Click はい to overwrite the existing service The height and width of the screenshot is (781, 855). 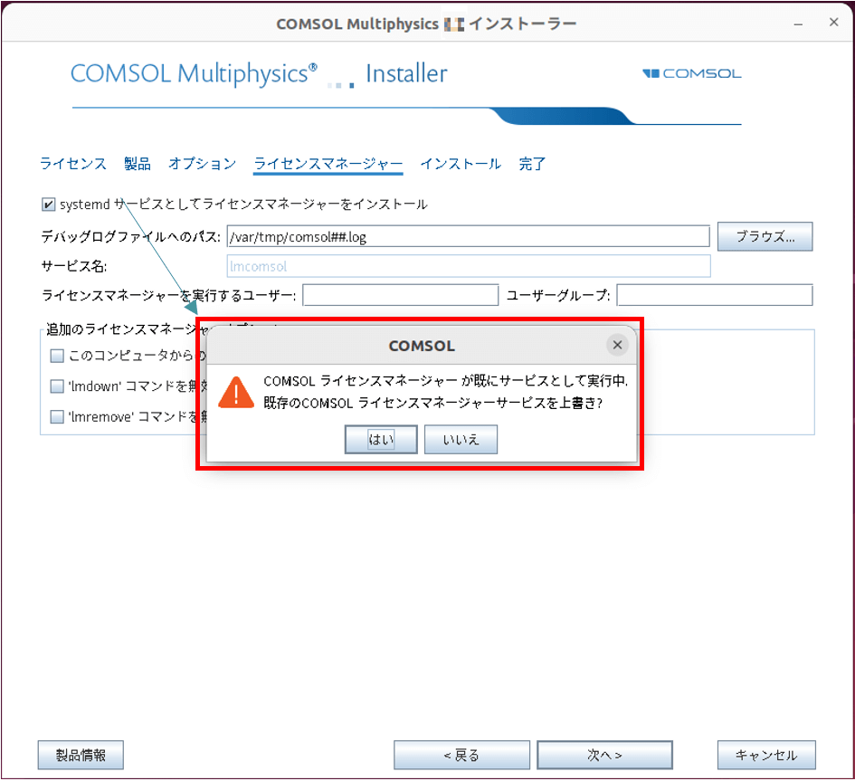pos(381,439)
